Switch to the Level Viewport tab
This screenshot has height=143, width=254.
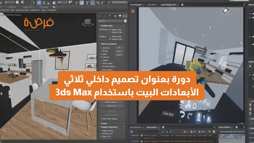coord(136,5)
